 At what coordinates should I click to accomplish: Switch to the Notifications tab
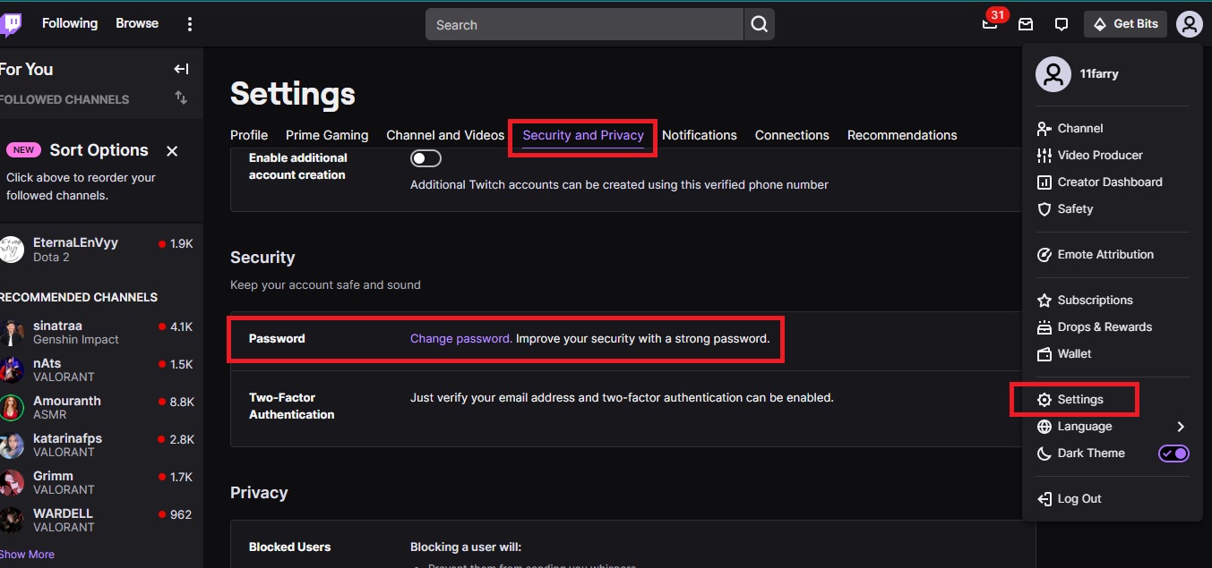pos(700,135)
